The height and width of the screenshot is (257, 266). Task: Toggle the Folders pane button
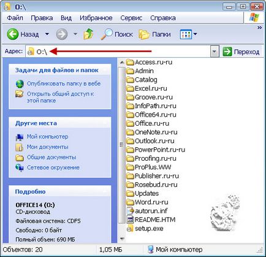pyautogui.click(x=154, y=34)
